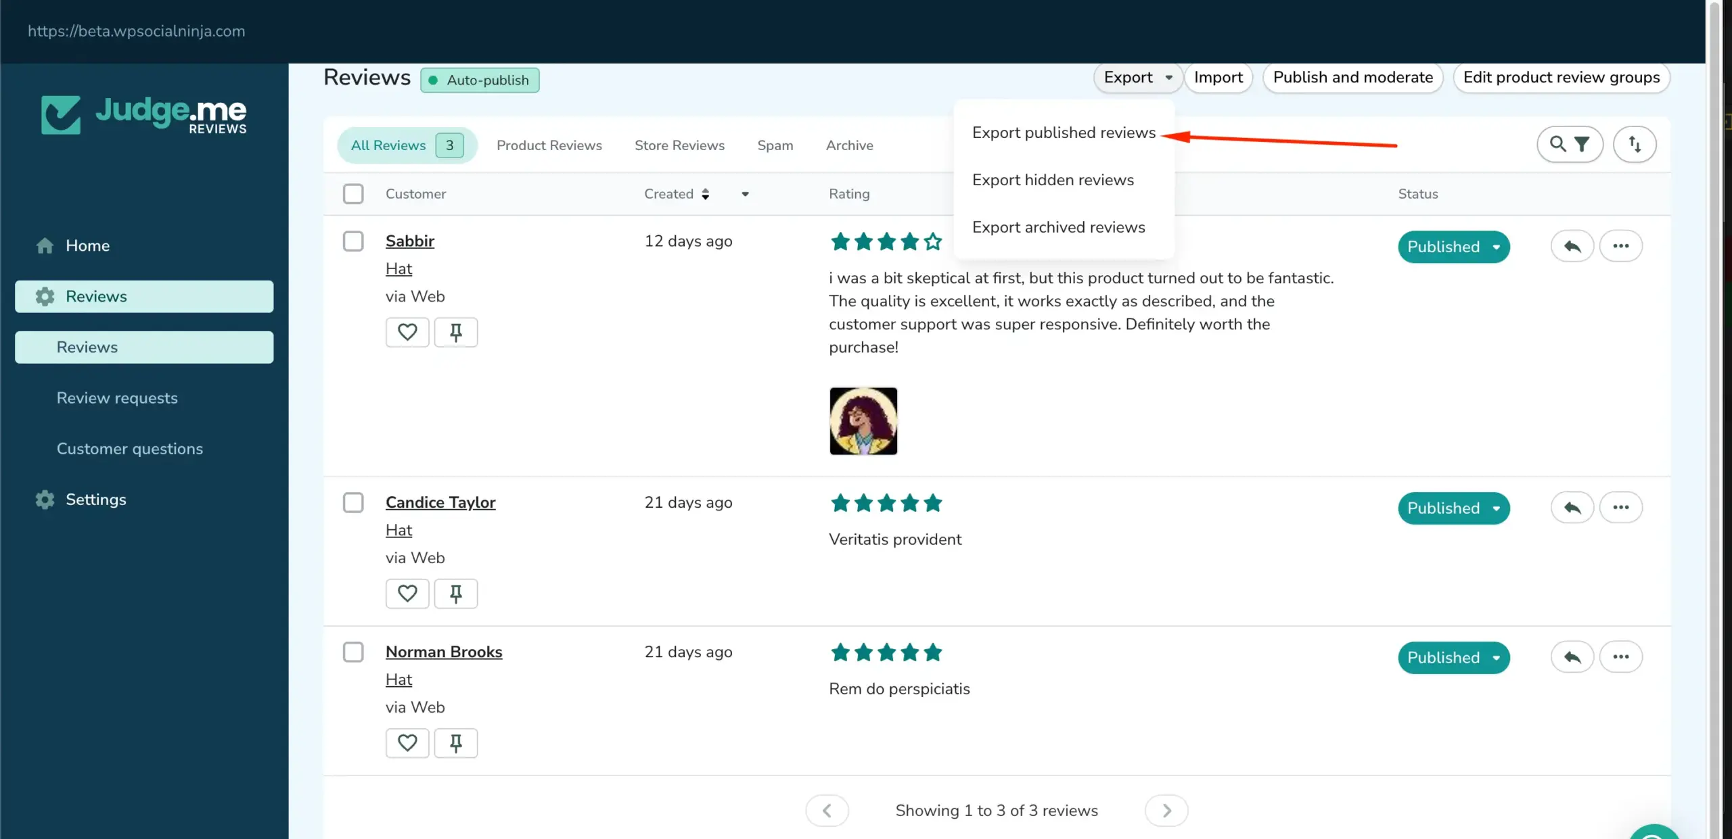Screen dimensions: 1732x839
Task: Check the select-all checkbox in header
Action: pyautogui.click(x=353, y=194)
